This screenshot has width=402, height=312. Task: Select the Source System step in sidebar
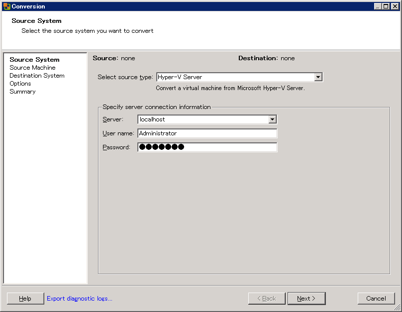point(34,60)
